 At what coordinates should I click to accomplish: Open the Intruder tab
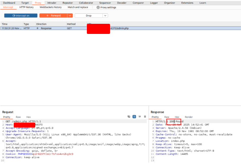click(52, 3)
